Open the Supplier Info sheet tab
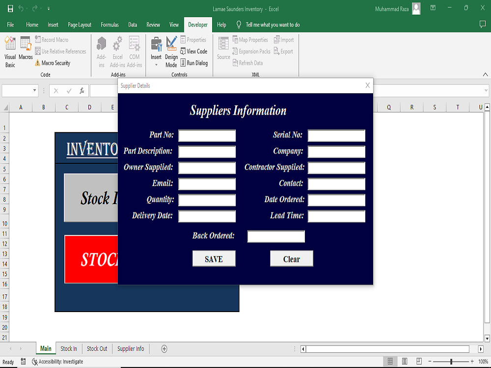This screenshot has width=491, height=368. pyautogui.click(x=131, y=348)
